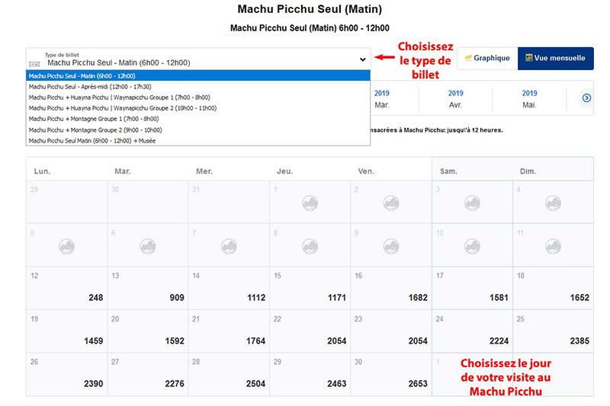The width and height of the screenshot is (610, 406).
Task: Click the ticket icon beside Type de billet
Action: [x=34, y=64]
